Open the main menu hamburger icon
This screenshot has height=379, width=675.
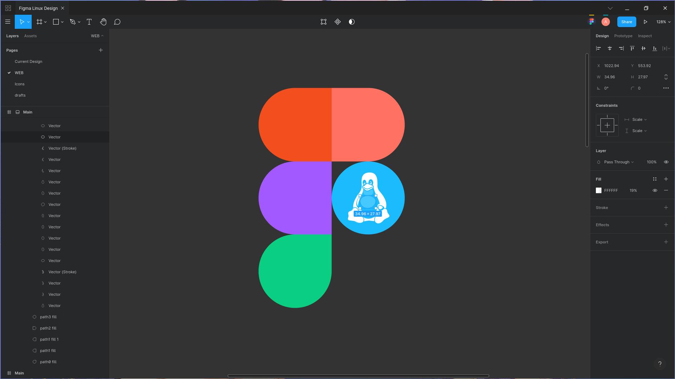click(8, 22)
